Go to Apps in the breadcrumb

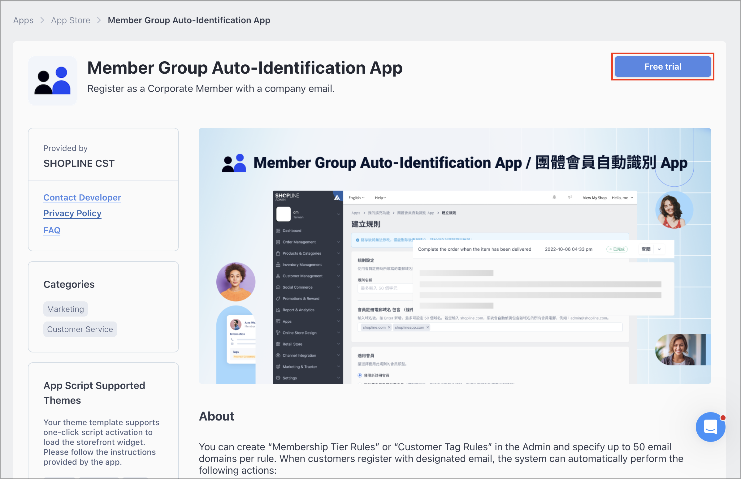click(x=23, y=20)
